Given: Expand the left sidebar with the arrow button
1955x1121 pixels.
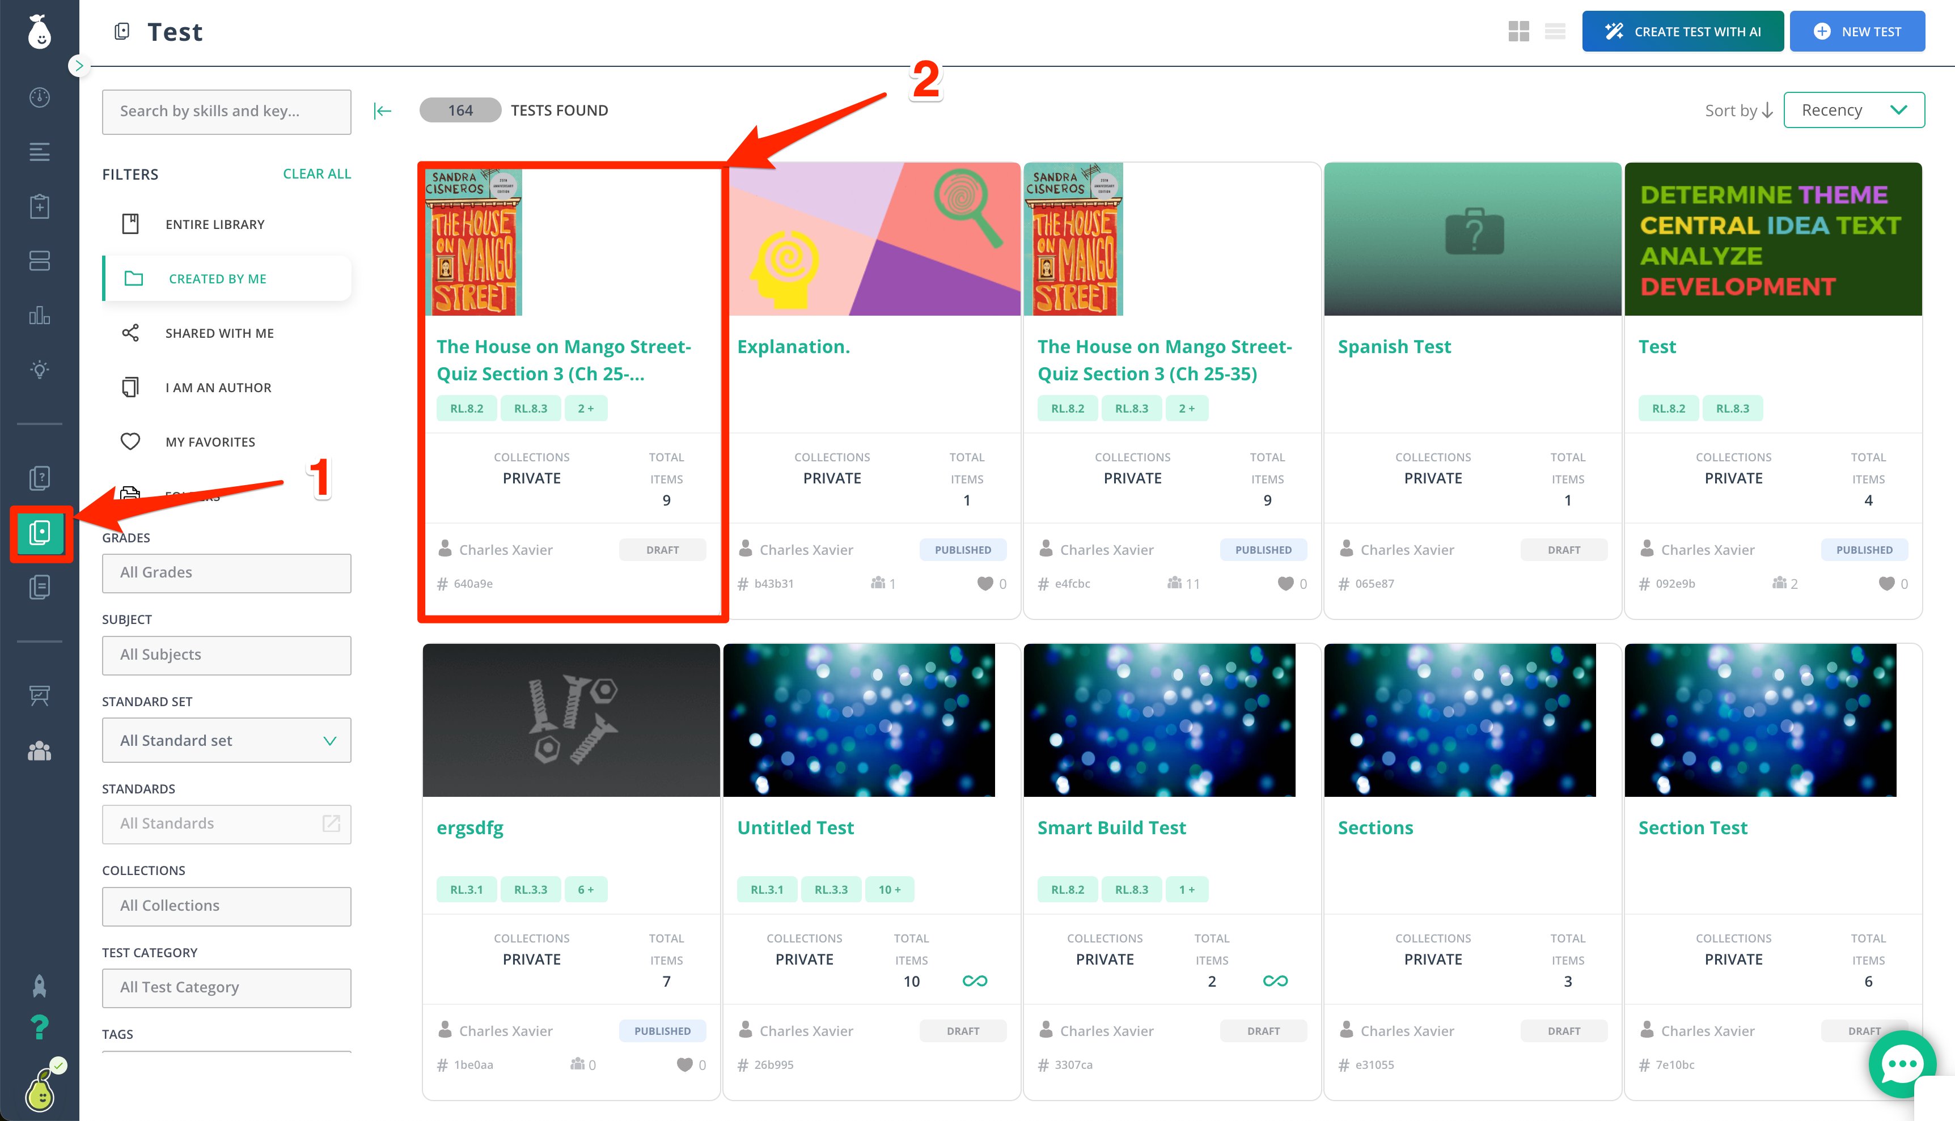Looking at the screenshot, I should (79, 66).
